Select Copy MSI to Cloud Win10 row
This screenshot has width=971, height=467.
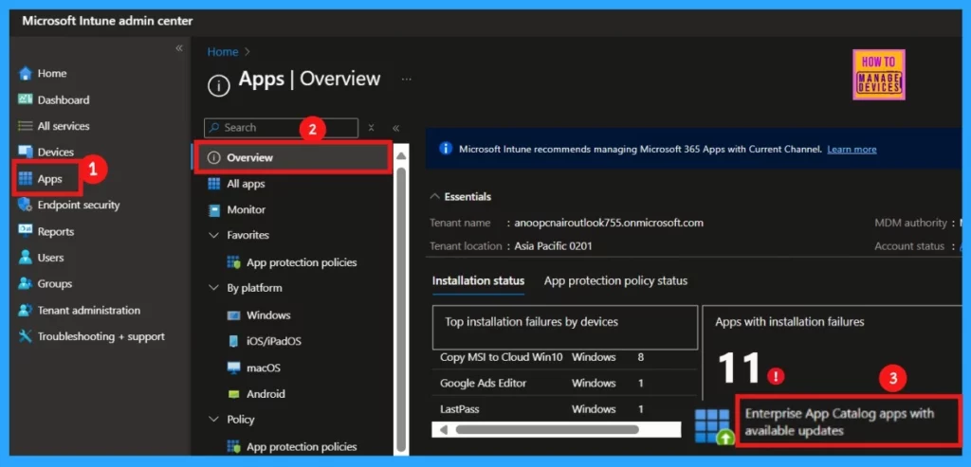[565, 357]
